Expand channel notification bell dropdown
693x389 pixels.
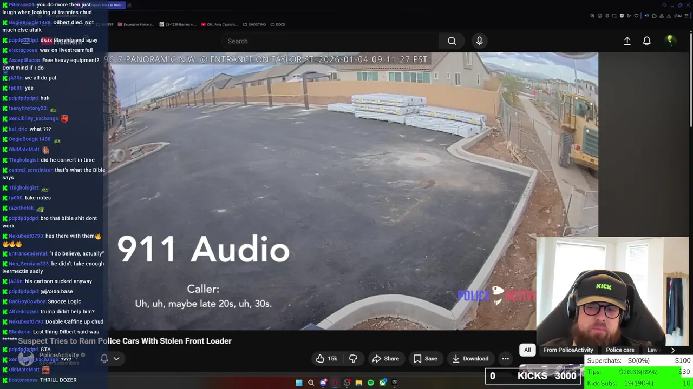click(110, 359)
